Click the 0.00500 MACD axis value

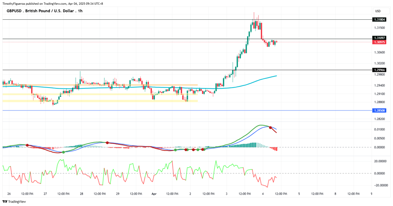(x=379, y=138)
